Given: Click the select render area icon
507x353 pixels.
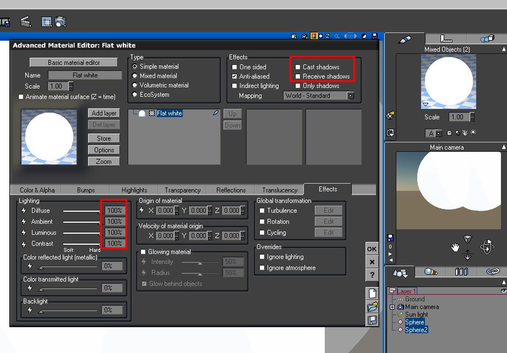Looking at the screenshot, I should pos(47,21).
